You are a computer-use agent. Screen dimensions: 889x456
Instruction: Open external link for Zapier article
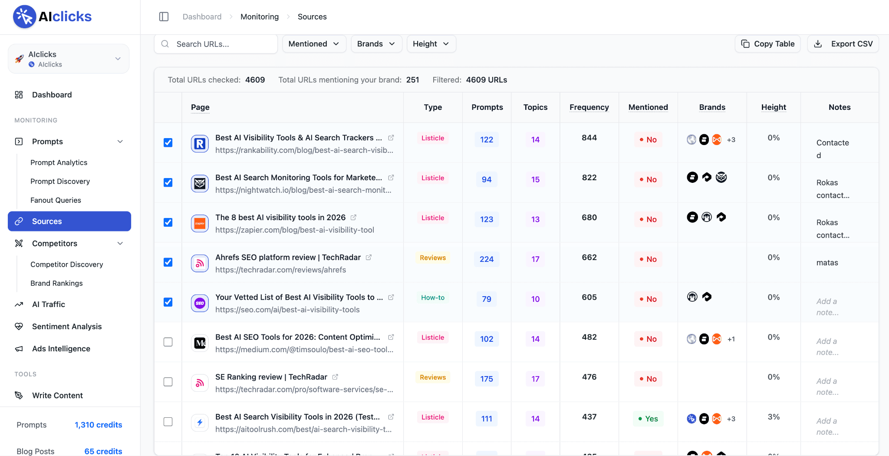(x=353, y=217)
